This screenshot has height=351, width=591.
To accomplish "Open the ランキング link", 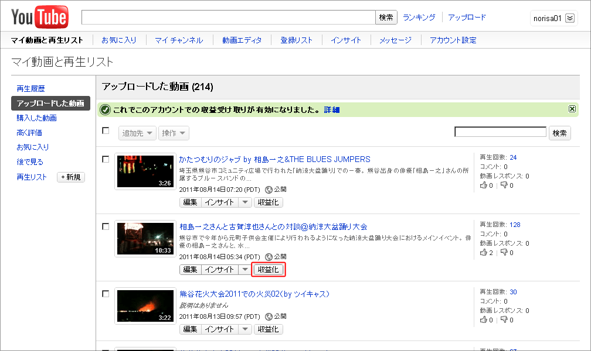I will [419, 18].
